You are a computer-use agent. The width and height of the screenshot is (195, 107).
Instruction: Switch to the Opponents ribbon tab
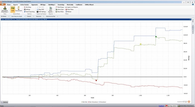tap(35, 5)
